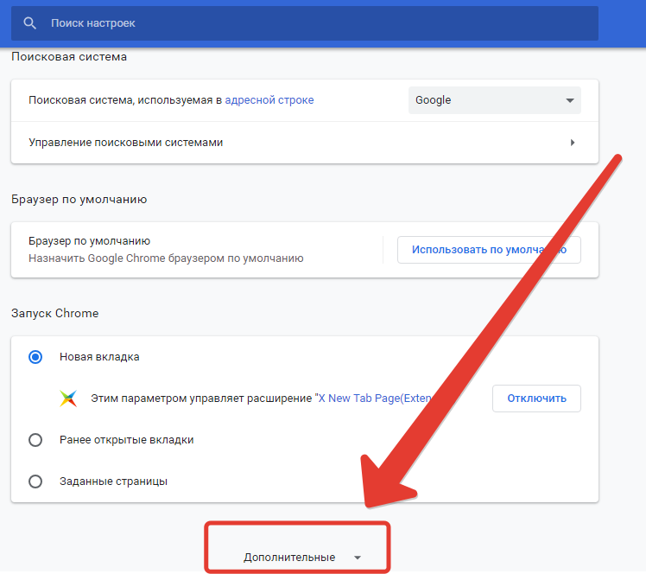
Task: Select the "Ранее открытые вкладки" radio option
Action: [35, 440]
